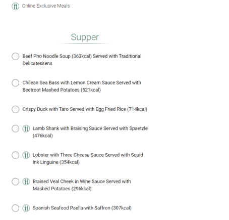The height and width of the screenshot is (220, 229).
Task: Click Crispy Duck with Taro meal text
Action: tap(85, 109)
